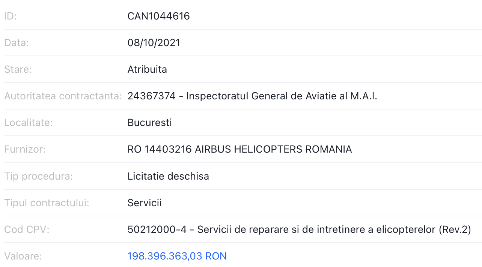Click the Servicii contract type value
Screen dimensions: 482x267
pos(144,203)
